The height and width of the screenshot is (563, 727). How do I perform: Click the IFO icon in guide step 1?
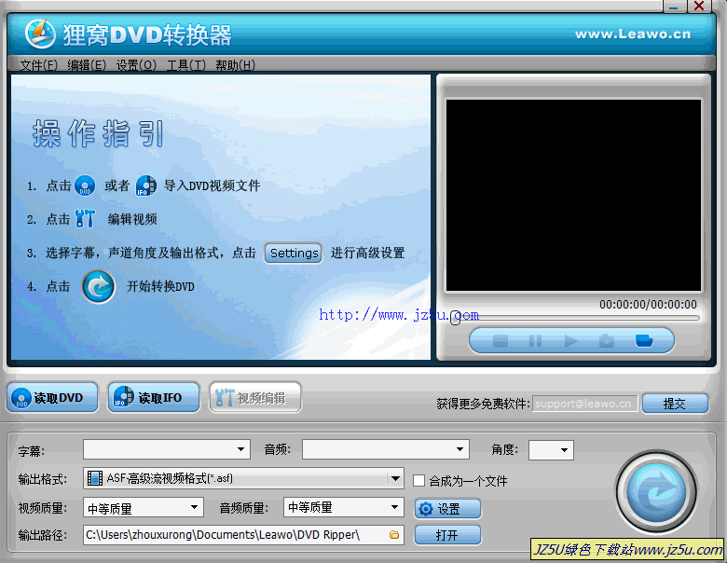[x=146, y=185]
